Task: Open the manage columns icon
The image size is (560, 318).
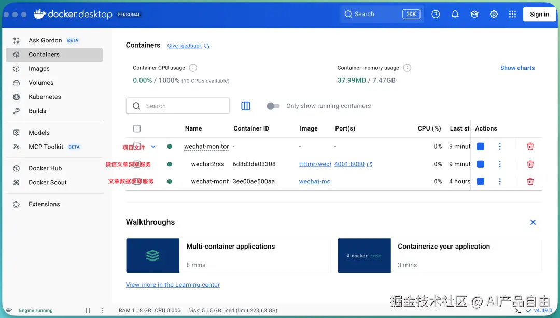Action: 246,106
